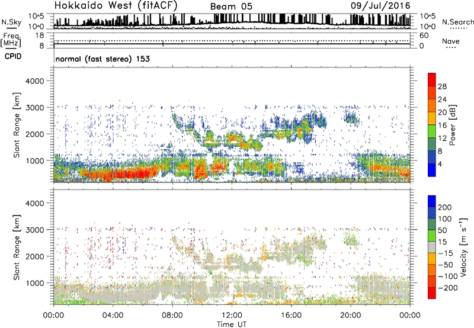Click the blue bottom of the power colorbar
The width and height of the screenshot is (474, 328).
(432, 170)
